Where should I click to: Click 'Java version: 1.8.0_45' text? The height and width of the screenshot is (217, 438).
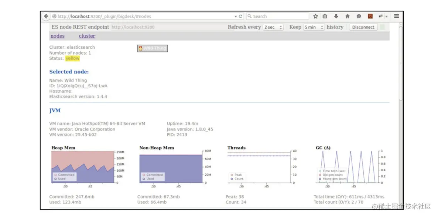[x=190, y=129]
